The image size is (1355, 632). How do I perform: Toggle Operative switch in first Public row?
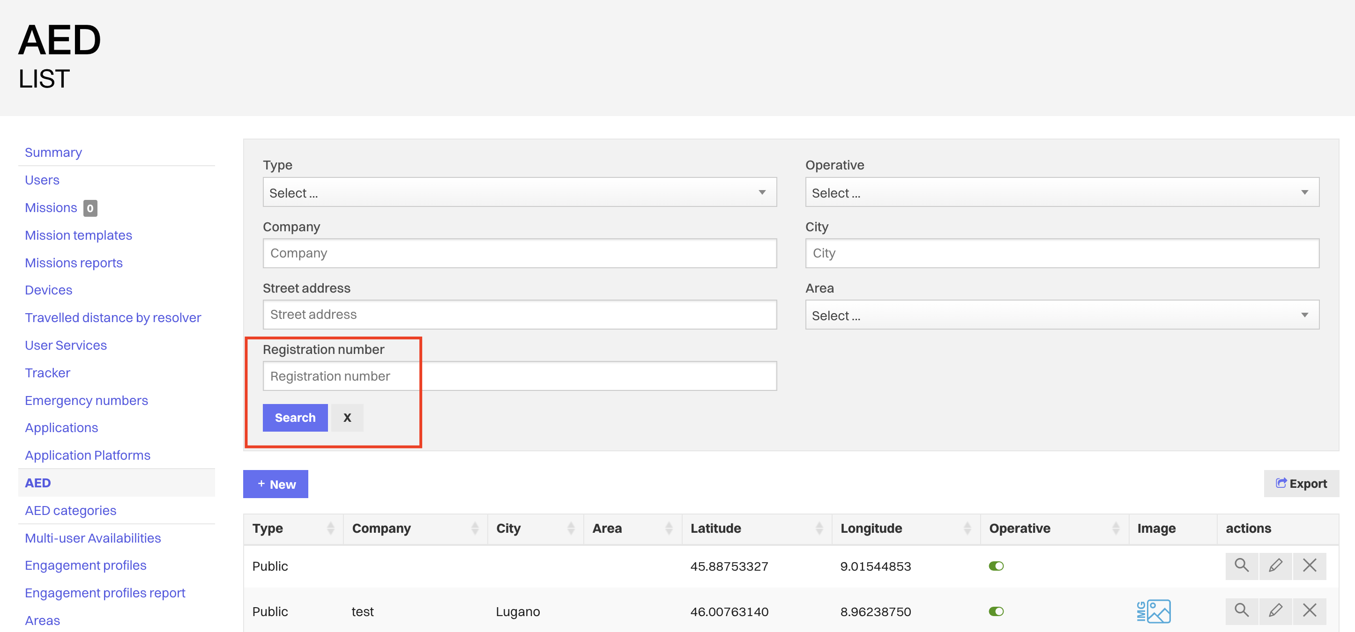click(x=996, y=566)
